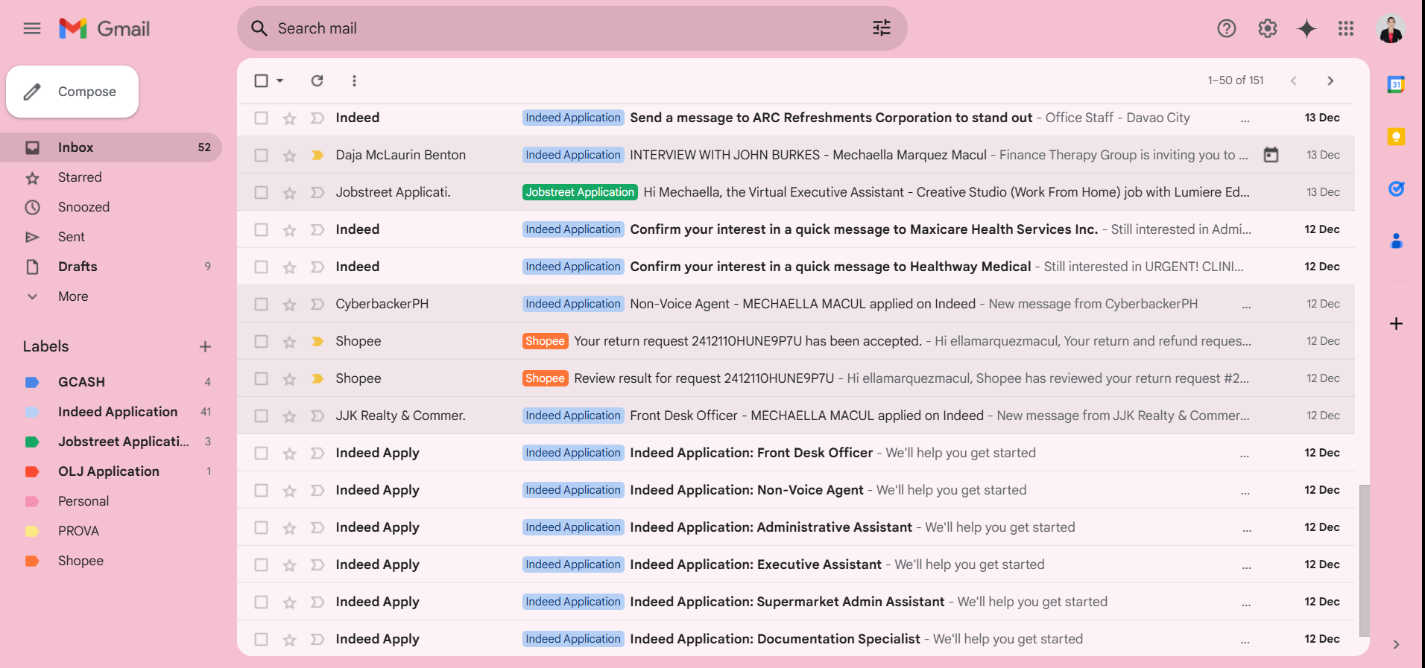Show the side panel expander arrow
Screen dimensions: 1425x668
(x=1397, y=644)
